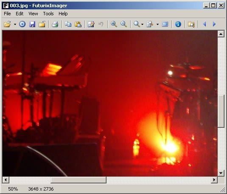Image resolution: width=227 pixels, height=194 pixels.
Task: Open the image editor icon
Action: [x=91, y=24]
